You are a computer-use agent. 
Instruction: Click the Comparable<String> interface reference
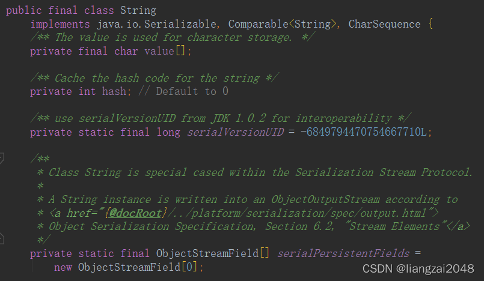[x=282, y=24]
